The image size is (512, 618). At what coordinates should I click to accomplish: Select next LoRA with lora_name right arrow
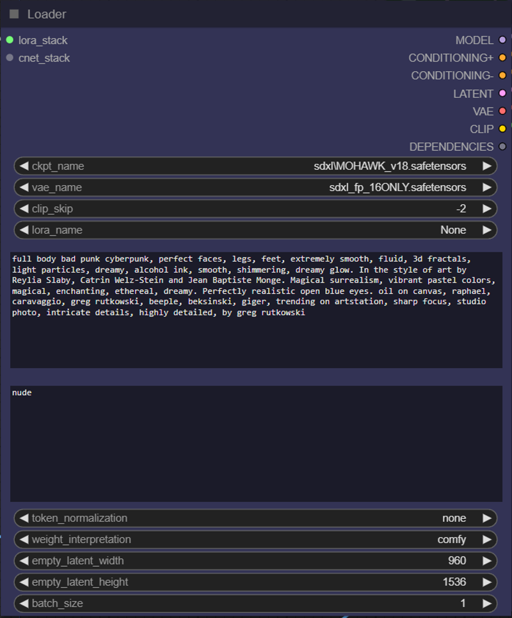click(487, 230)
